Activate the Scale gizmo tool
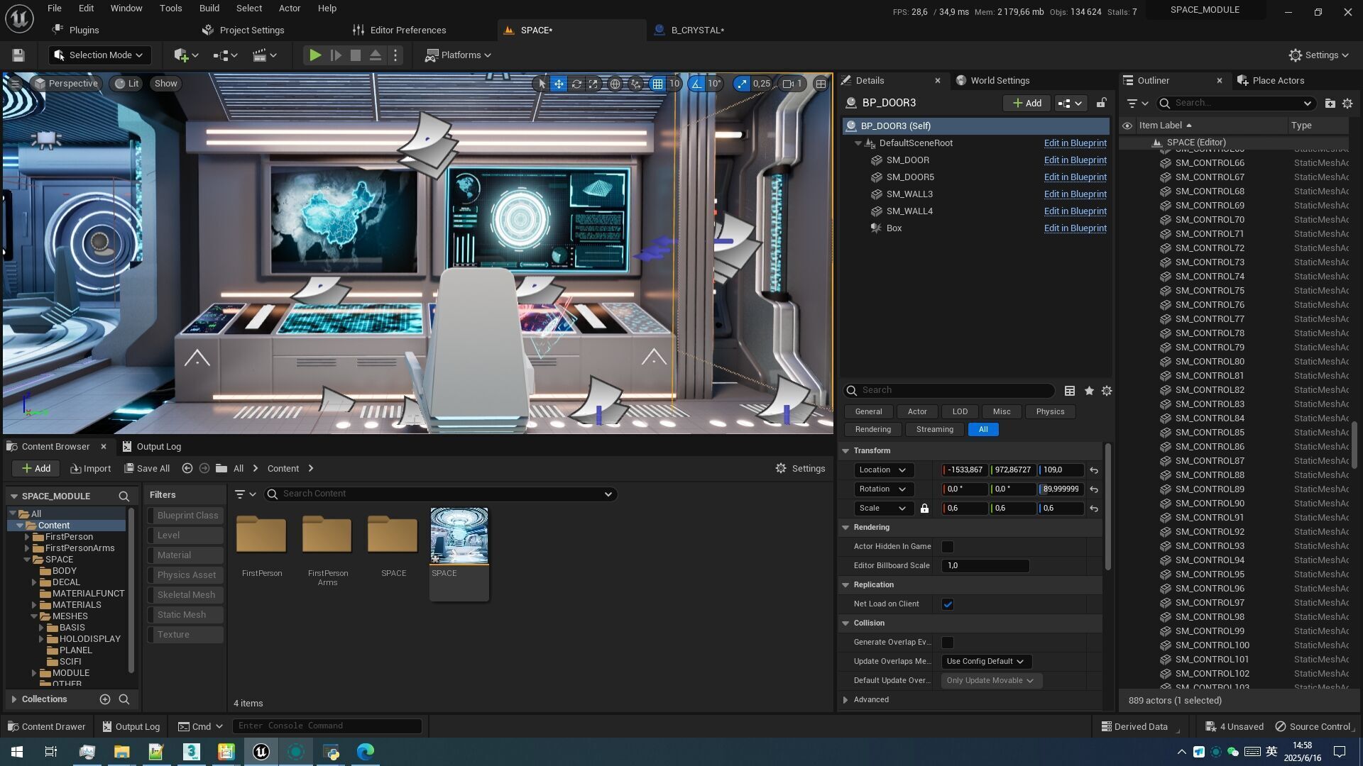The width and height of the screenshot is (1363, 766). click(x=593, y=84)
